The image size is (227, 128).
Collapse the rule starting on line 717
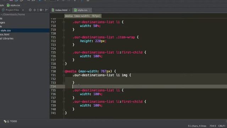tap(64, 22)
